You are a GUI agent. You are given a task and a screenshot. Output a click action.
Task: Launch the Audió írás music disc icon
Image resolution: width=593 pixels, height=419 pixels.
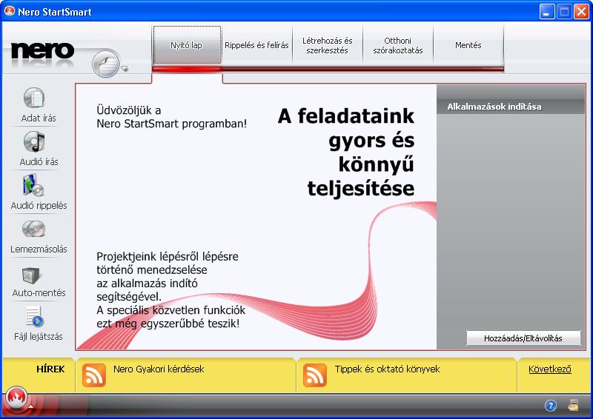click(34, 141)
